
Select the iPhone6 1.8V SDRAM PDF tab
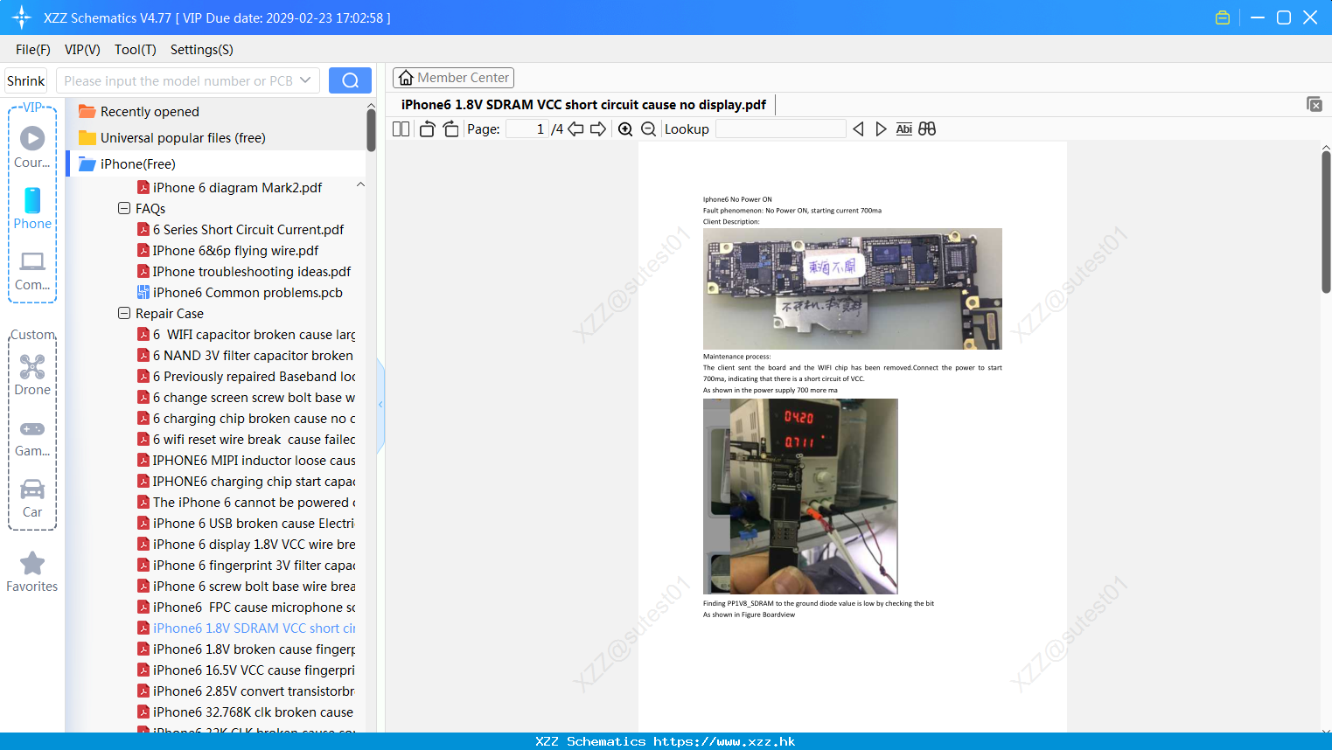(583, 105)
